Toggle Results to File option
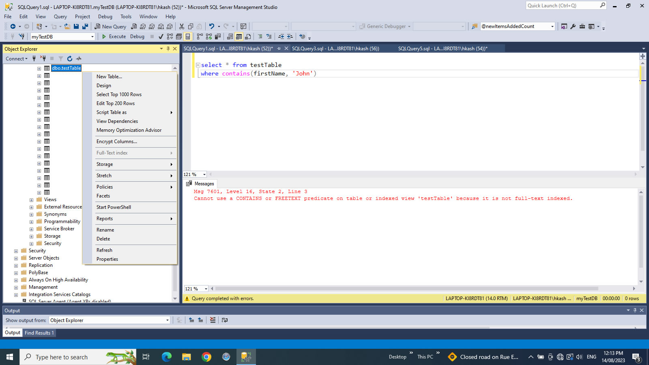The image size is (649, 365). click(x=248, y=36)
